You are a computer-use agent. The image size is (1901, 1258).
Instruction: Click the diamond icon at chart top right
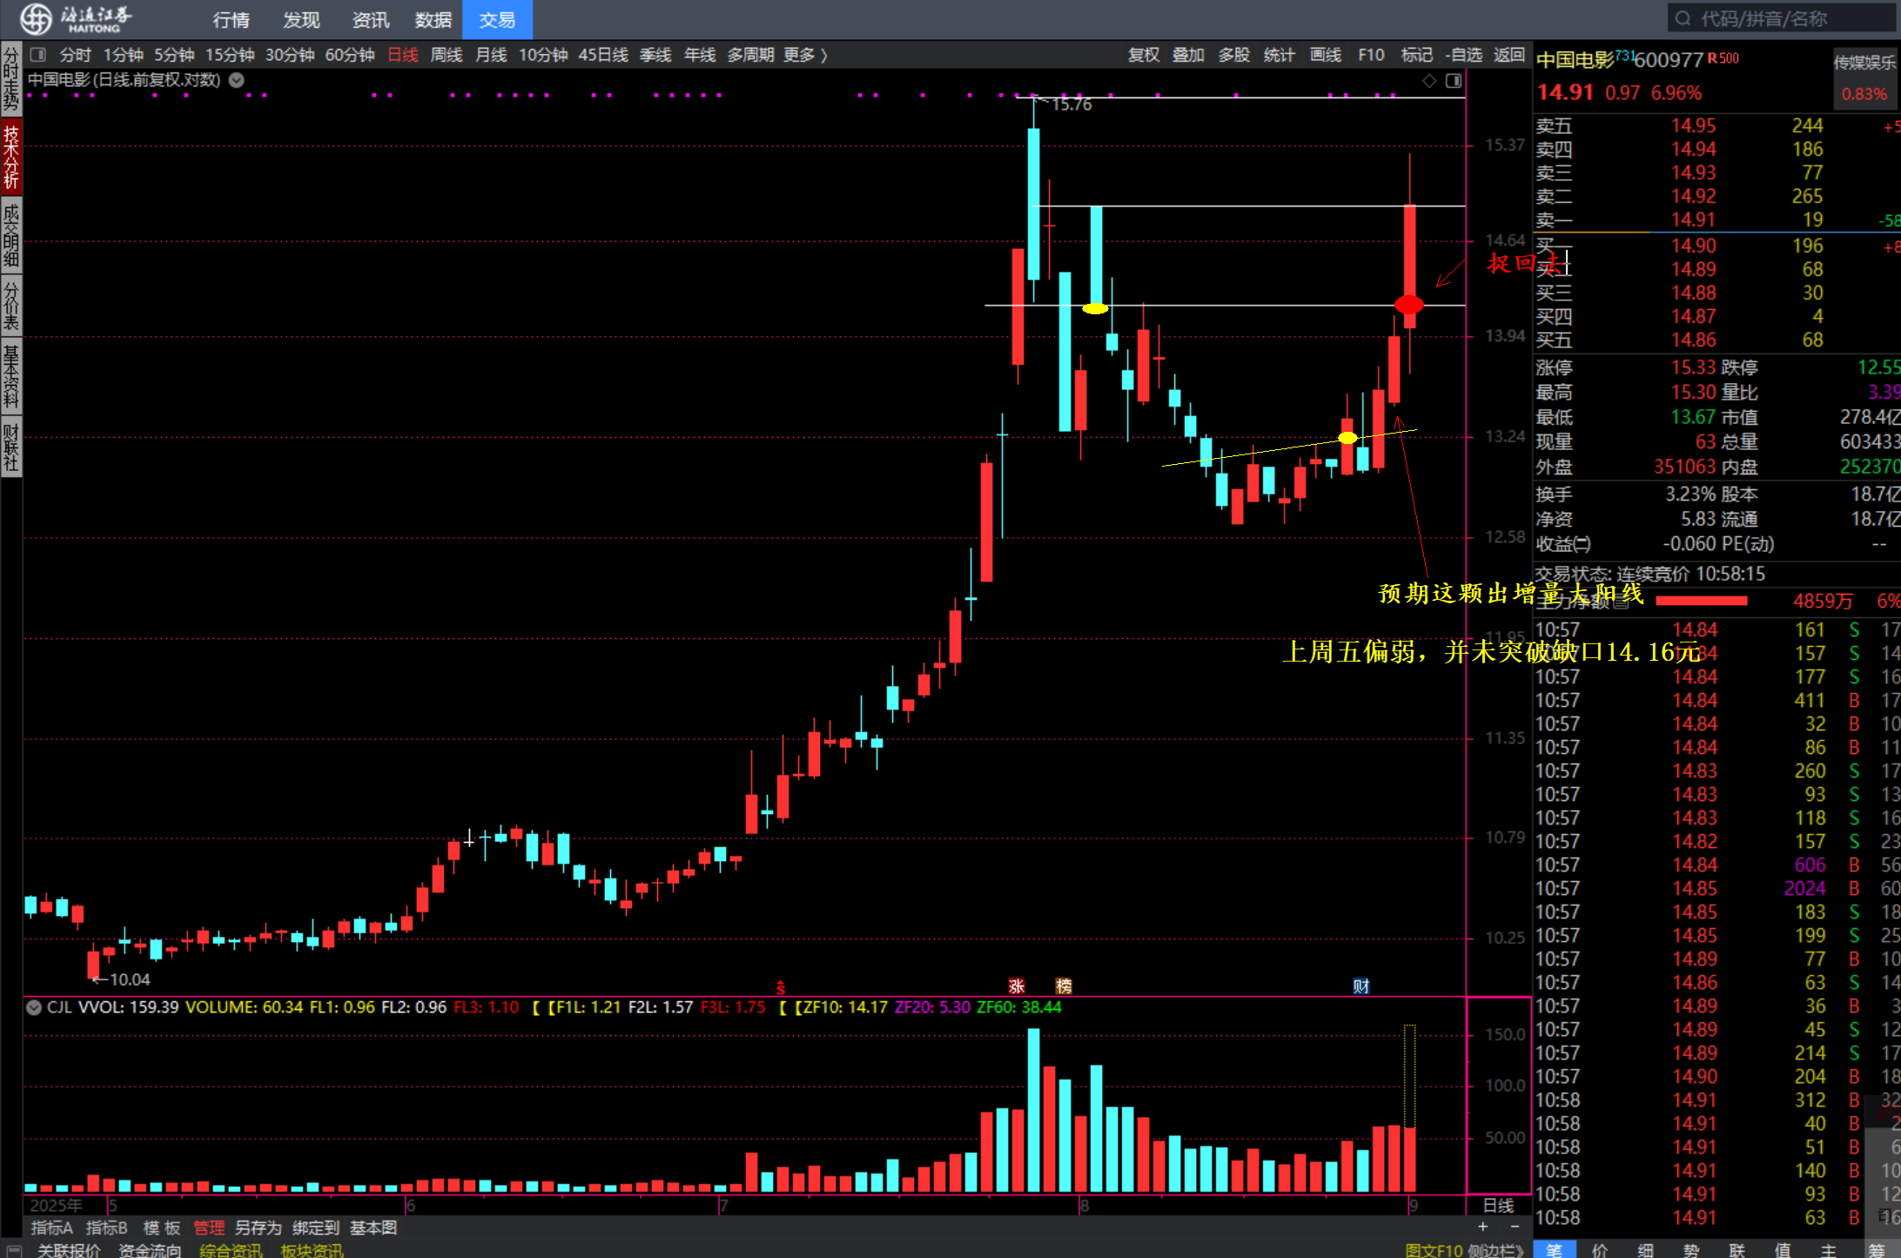click(1429, 81)
